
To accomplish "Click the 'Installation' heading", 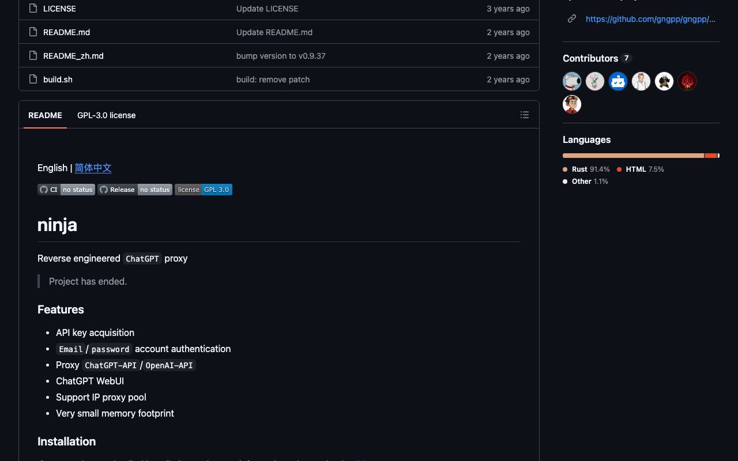I will 66,441.
